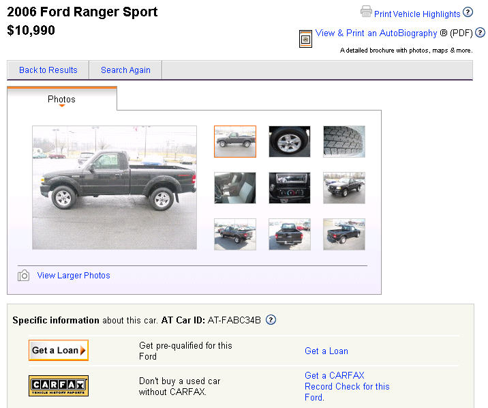
Task: Open View & Print an AutoBiography link
Action: click(376, 33)
